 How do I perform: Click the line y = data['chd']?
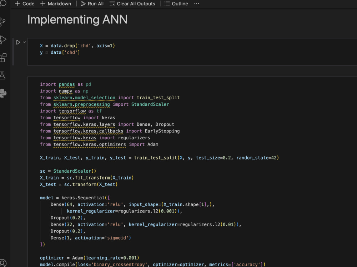[60, 52]
